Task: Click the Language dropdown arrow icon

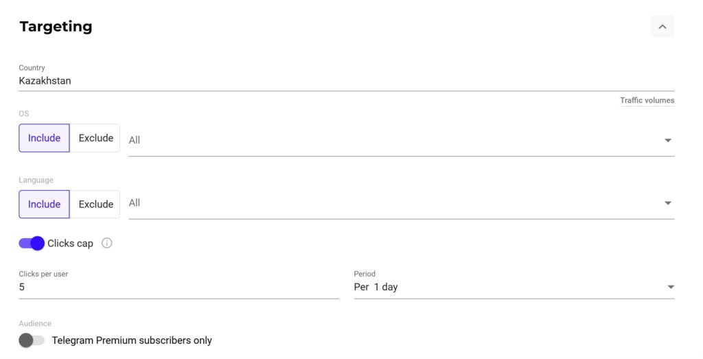Action: pyautogui.click(x=668, y=203)
